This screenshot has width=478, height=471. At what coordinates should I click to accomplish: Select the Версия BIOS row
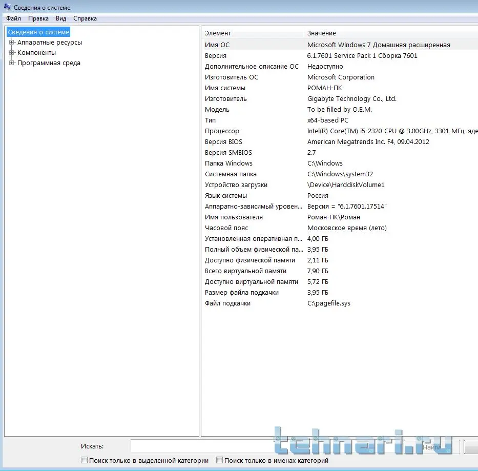(340, 142)
